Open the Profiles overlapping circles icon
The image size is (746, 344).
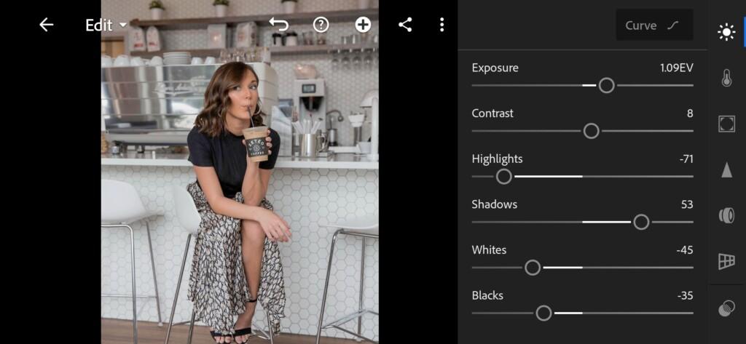click(x=726, y=308)
